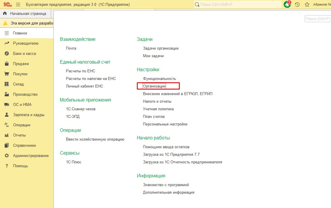
Task: Click the Помощь question mark icon
Action: coord(7,166)
